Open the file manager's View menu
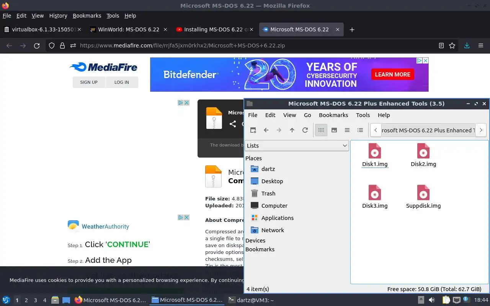Screen dimensions: 490x306 pyautogui.click(x=289, y=115)
